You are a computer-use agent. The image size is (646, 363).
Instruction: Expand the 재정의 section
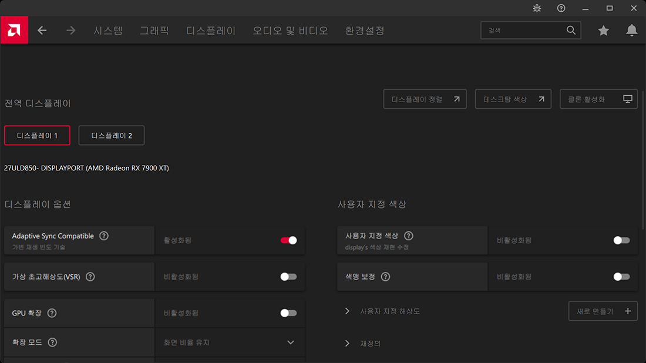coord(347,344)
